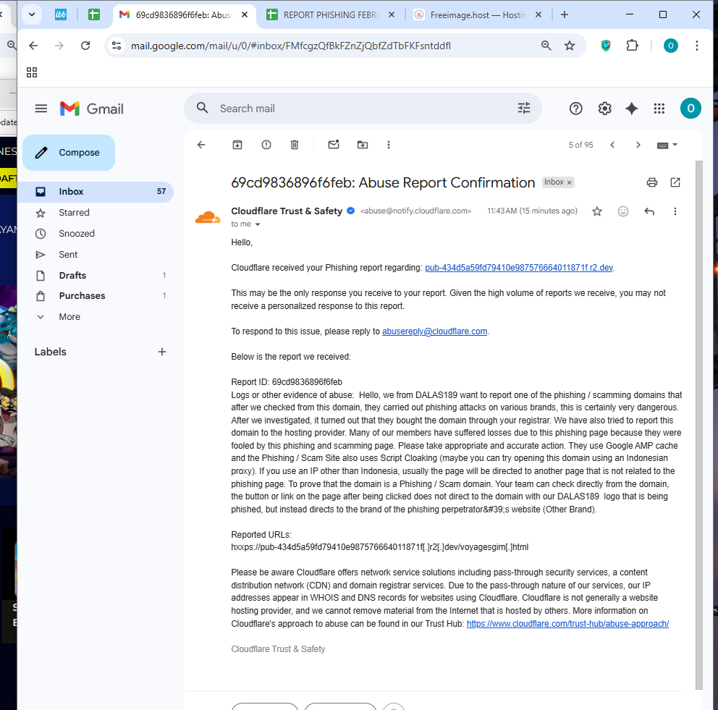Open Google account avatar in Gmail
This screenshot has height=710, width=718.
pos(690,109)
